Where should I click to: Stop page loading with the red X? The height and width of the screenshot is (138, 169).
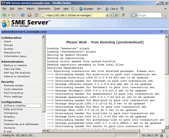tap(29, 15)
